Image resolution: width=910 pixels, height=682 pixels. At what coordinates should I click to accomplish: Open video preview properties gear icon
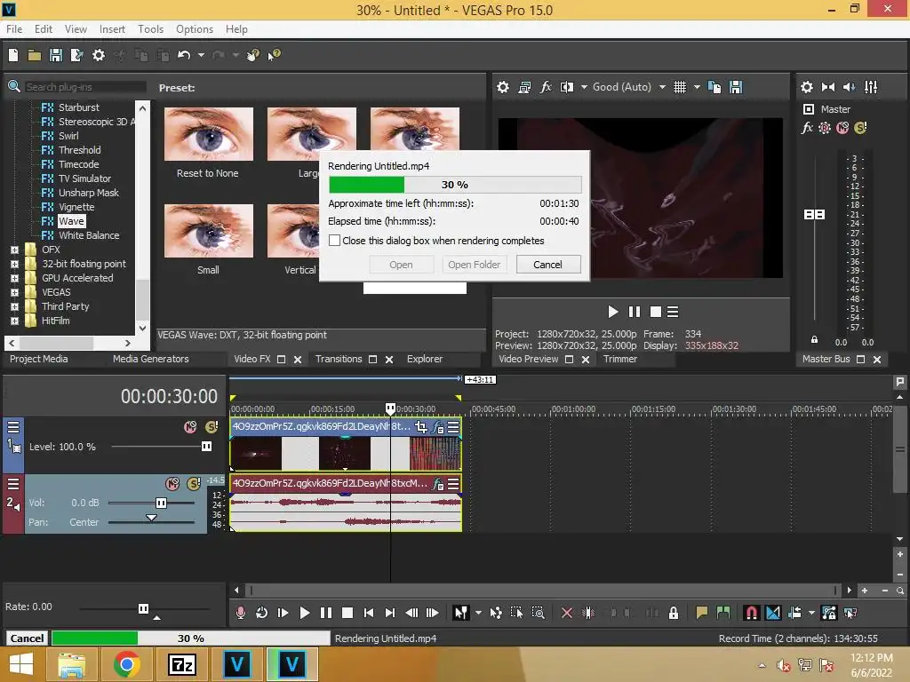pyautogui.click(x=503, y=87)
